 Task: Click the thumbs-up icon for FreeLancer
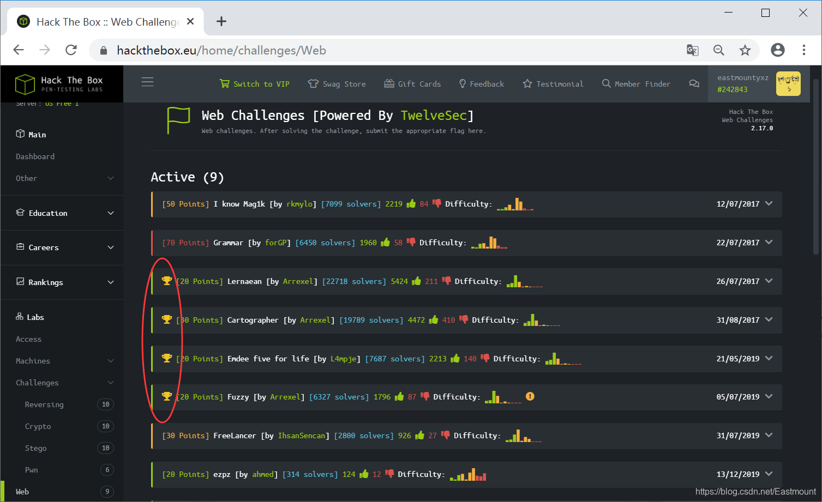click(420, 435)
